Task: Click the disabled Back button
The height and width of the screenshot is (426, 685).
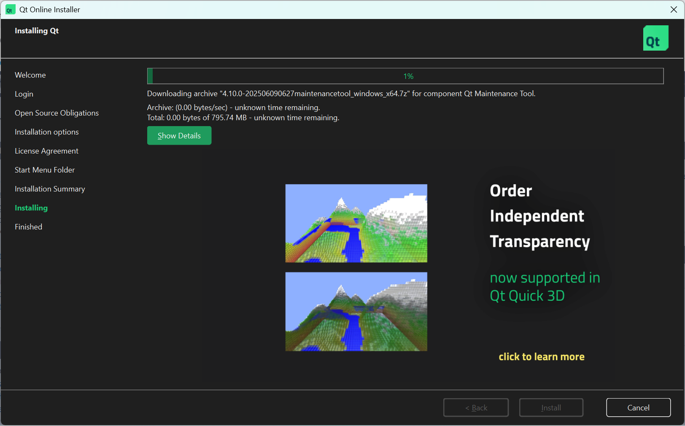Action: click(475, 407)
